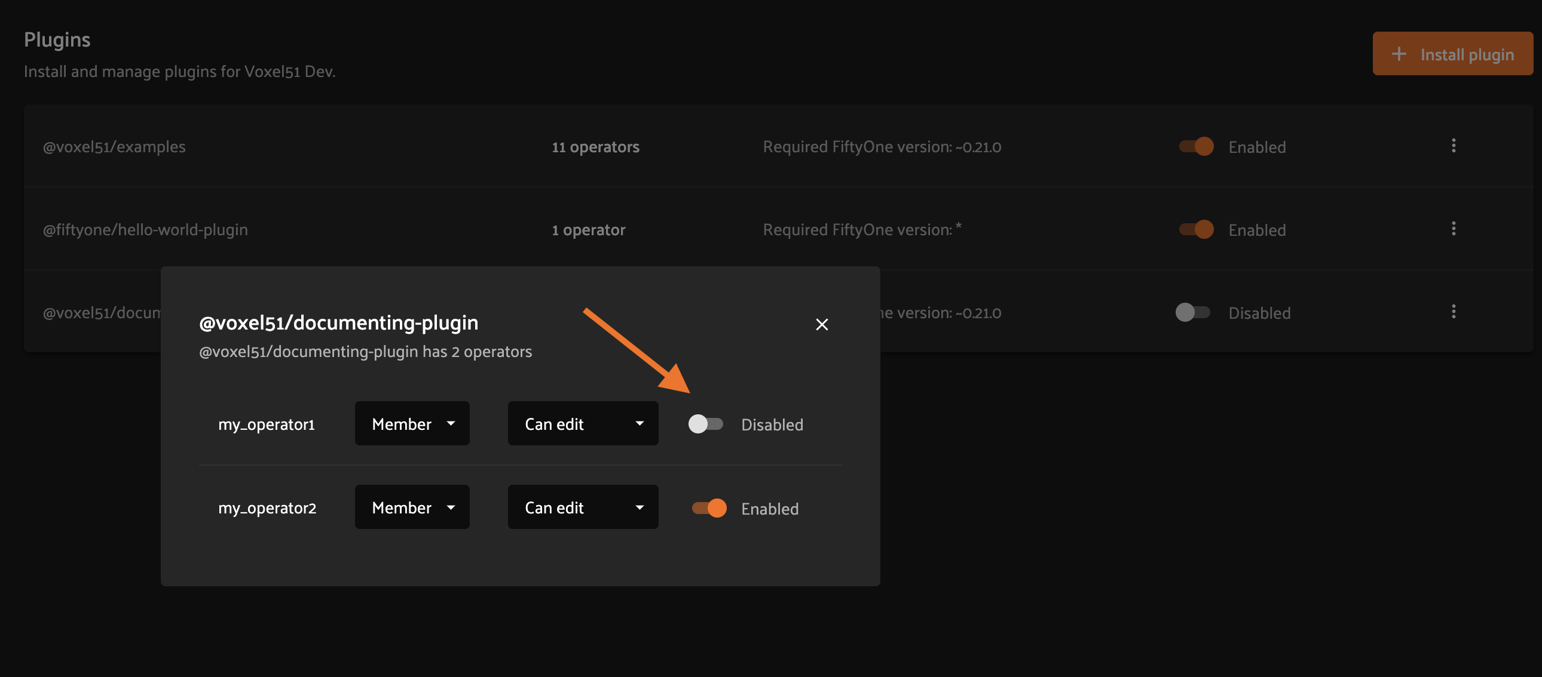Close the documenting-plugin dialog

click(822, 324)
